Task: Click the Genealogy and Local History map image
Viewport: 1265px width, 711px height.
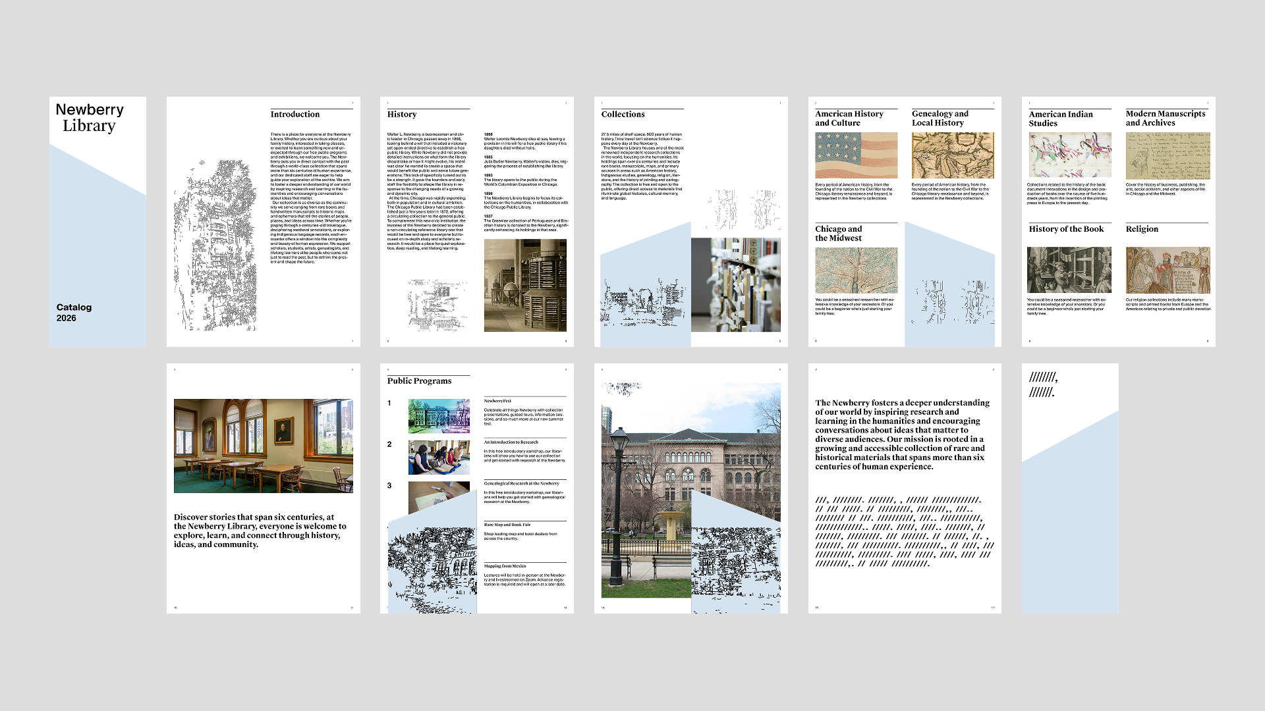Action: click(x=953, y=155)
